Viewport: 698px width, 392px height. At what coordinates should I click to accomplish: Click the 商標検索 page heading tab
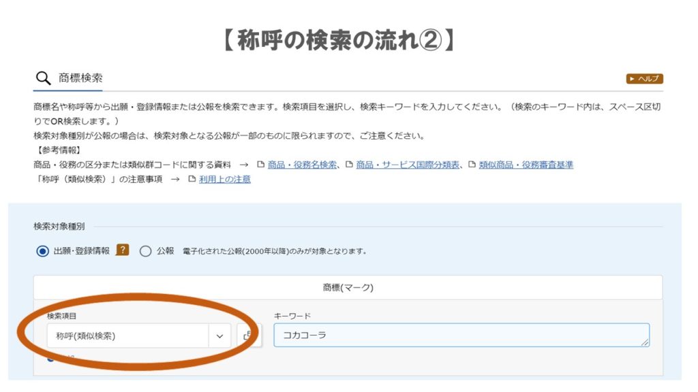tap(80, 78)
